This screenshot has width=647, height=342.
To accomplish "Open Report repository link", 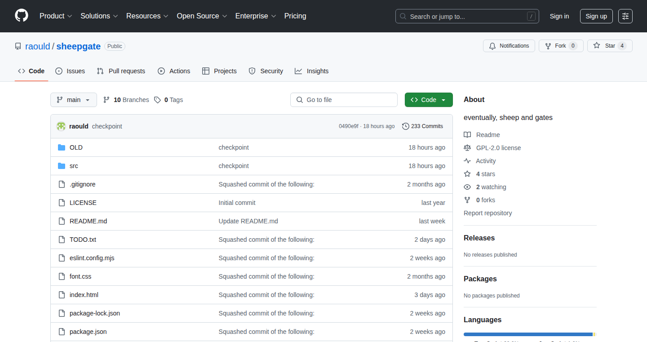I will pyautogui.click(x=488, y=213).
